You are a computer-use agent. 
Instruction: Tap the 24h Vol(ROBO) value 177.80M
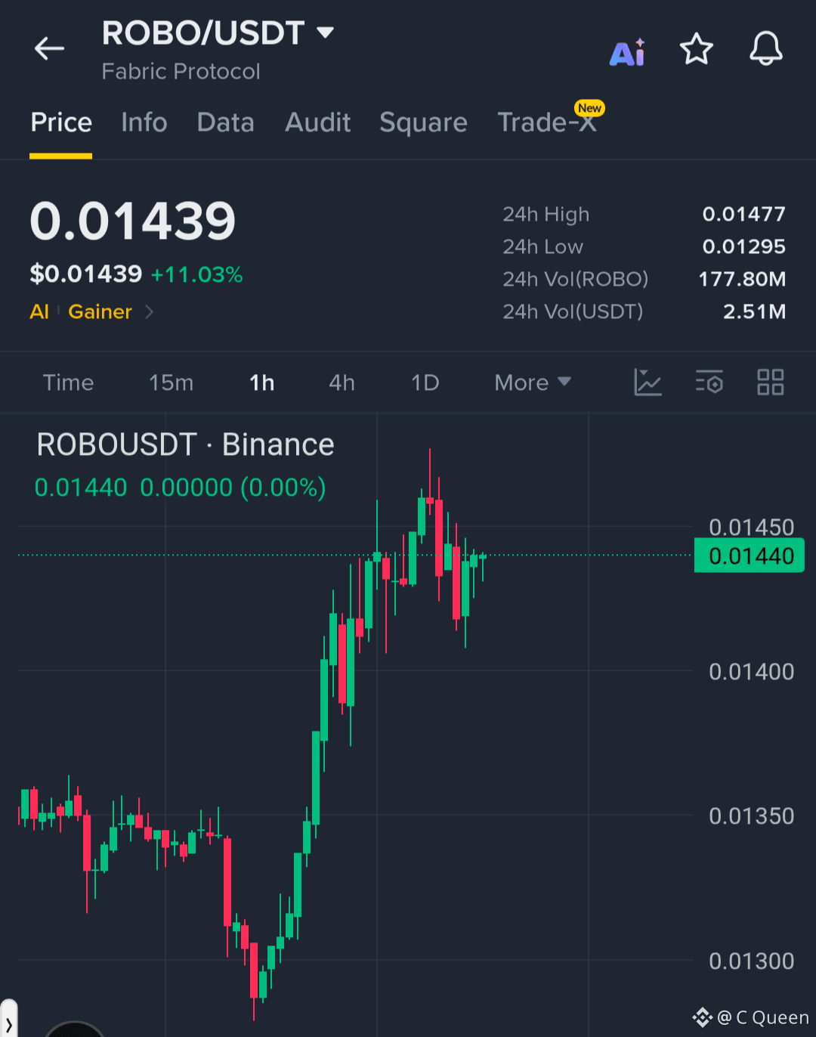742,279
